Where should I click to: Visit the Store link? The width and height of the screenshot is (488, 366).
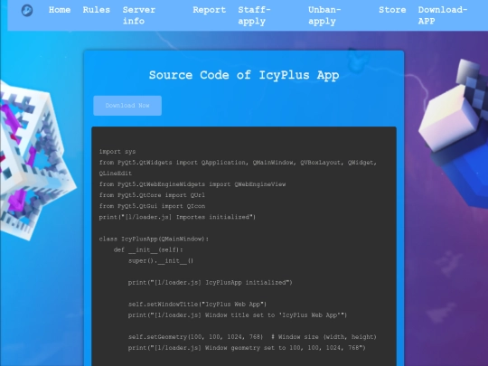[x=392, y=10]
